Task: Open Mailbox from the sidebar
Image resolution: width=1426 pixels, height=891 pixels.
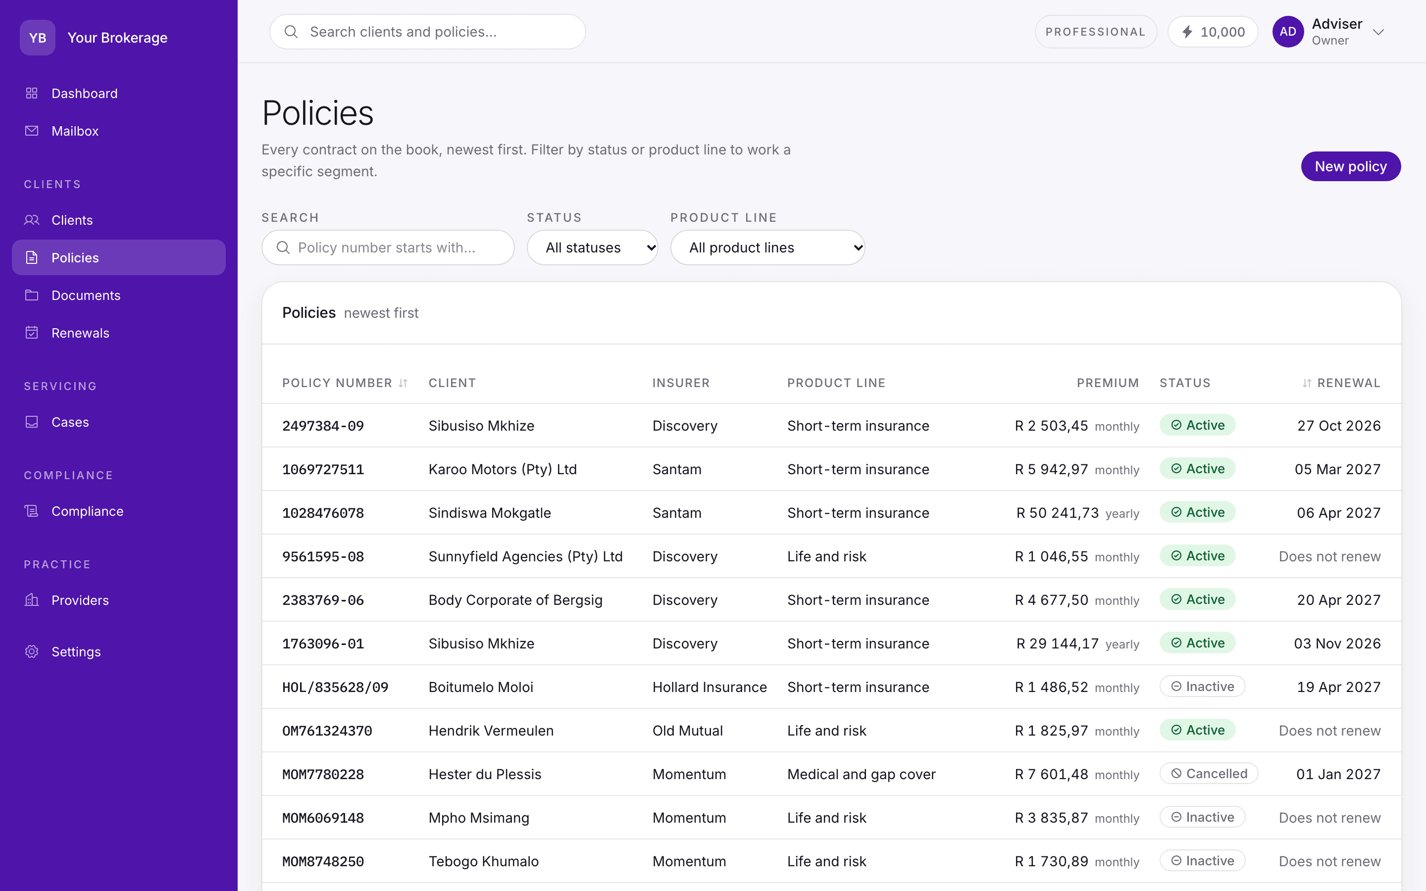Action: pyautogui.click(x=118, y=131)
